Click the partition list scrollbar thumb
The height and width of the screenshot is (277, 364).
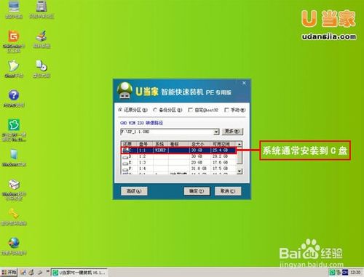pyautogui.click(x=240, y=156)
